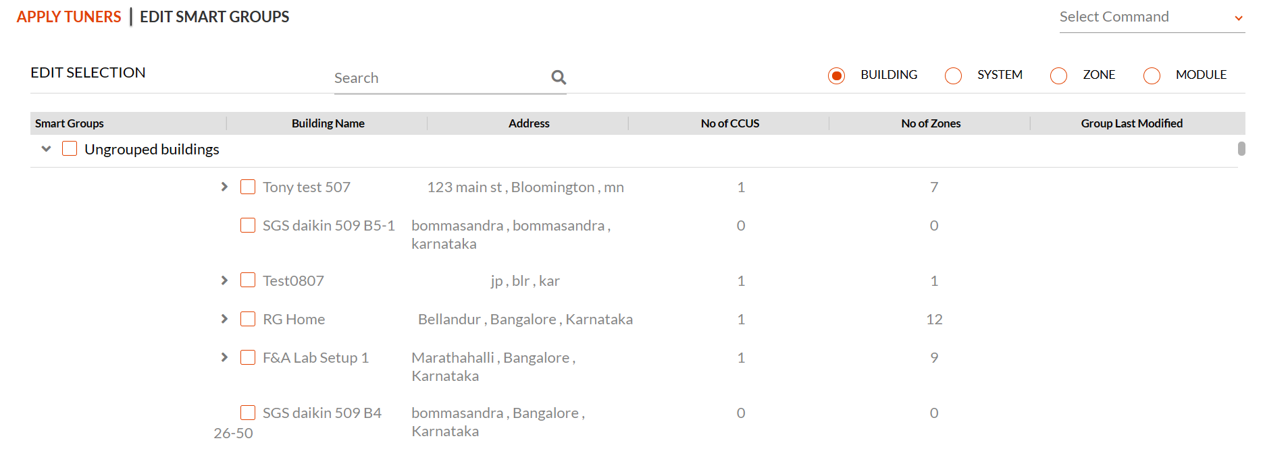The width and height of the screenshot is (1263, 449).
Task: Check the SGS daikin 509 B5-1 checkbox
Action: pos(248,225)
